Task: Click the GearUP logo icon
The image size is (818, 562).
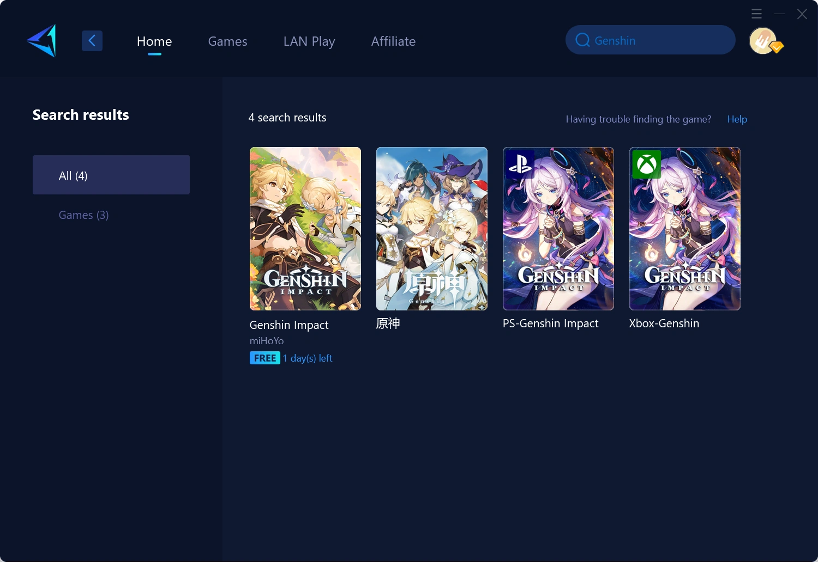Action: (42, 41)
